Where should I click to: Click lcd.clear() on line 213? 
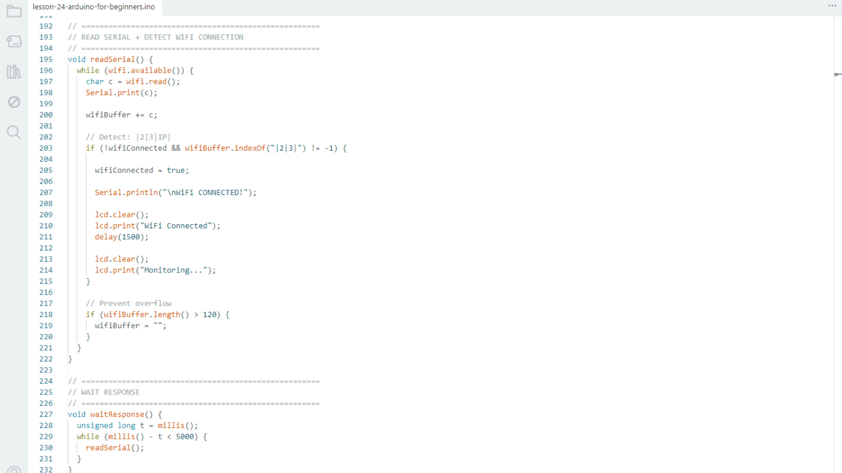[x=121, y=259]
